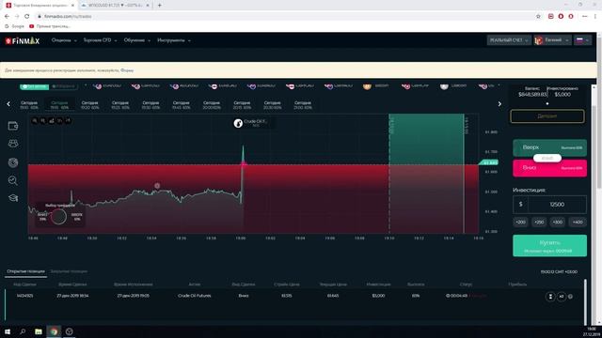Open the user profile dropdown

click(552, 40)
